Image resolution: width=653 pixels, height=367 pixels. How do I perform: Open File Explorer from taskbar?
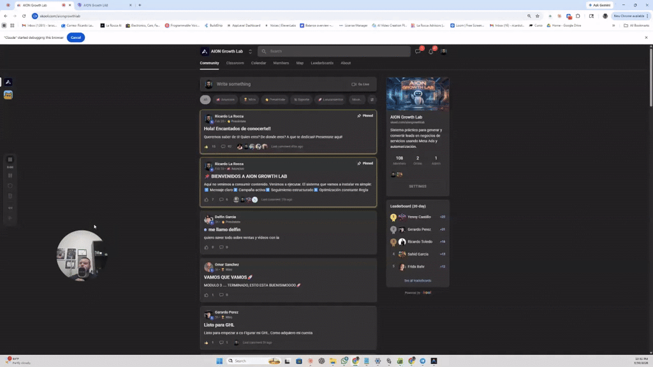tap(333, 361)
